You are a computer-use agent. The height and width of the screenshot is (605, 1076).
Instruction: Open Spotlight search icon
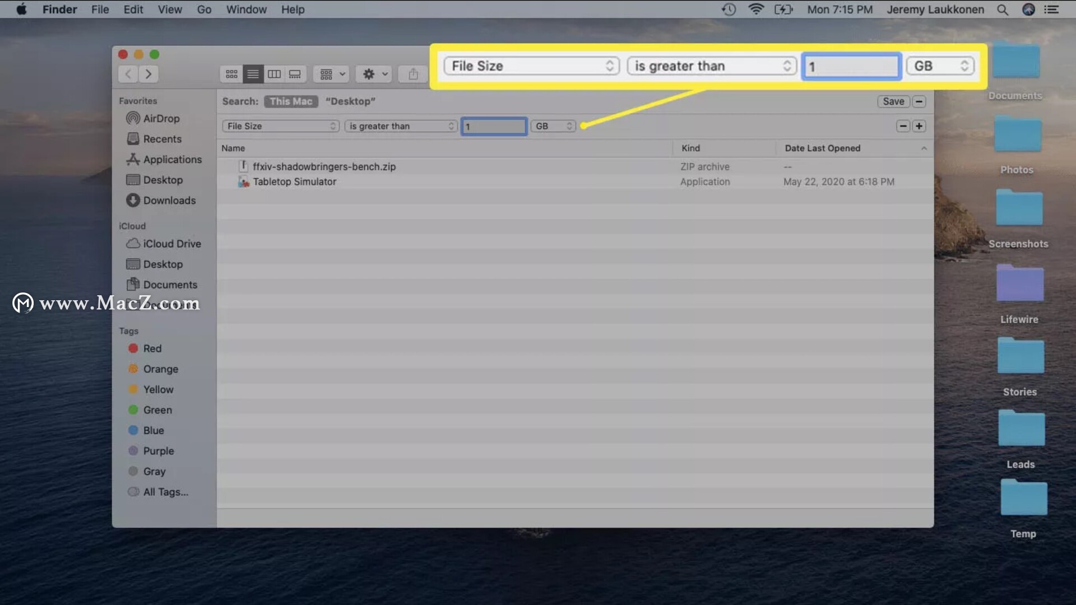coord(1003,10)
